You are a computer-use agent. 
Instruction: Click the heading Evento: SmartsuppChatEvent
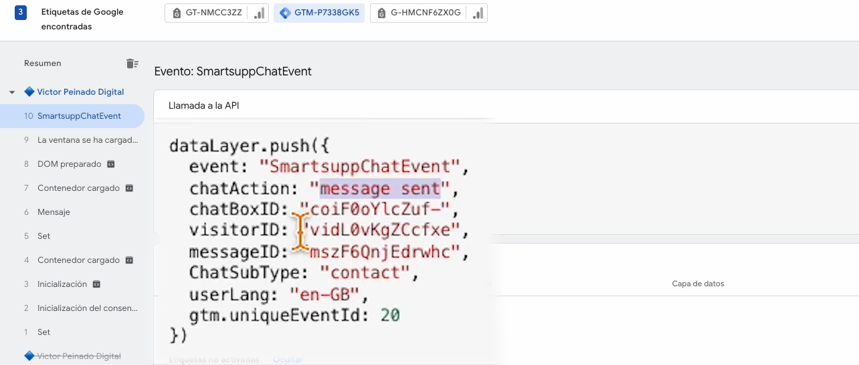point(233,71)
